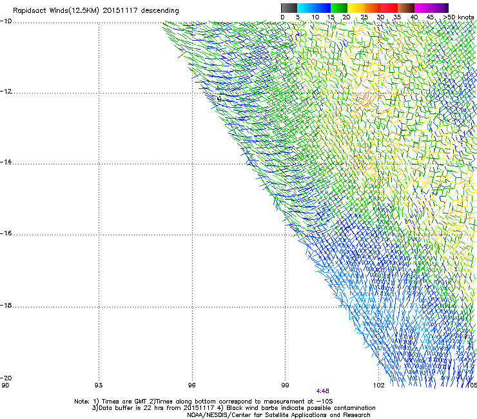Click the "93" longitude axis label
Viewport: 477px width, 419px height.
(x=99, y=385)
